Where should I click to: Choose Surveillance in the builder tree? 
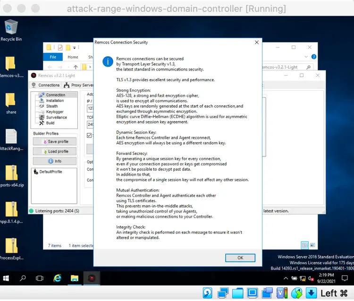pos(56,118)
